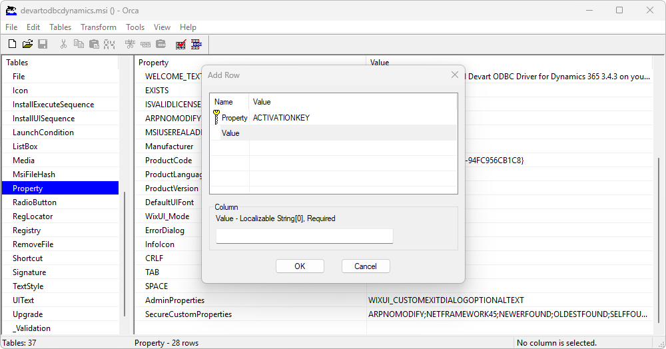This screenshot has width=666, height=349.
Task: Select the Manufacturer property row
Action: [169, 147]
